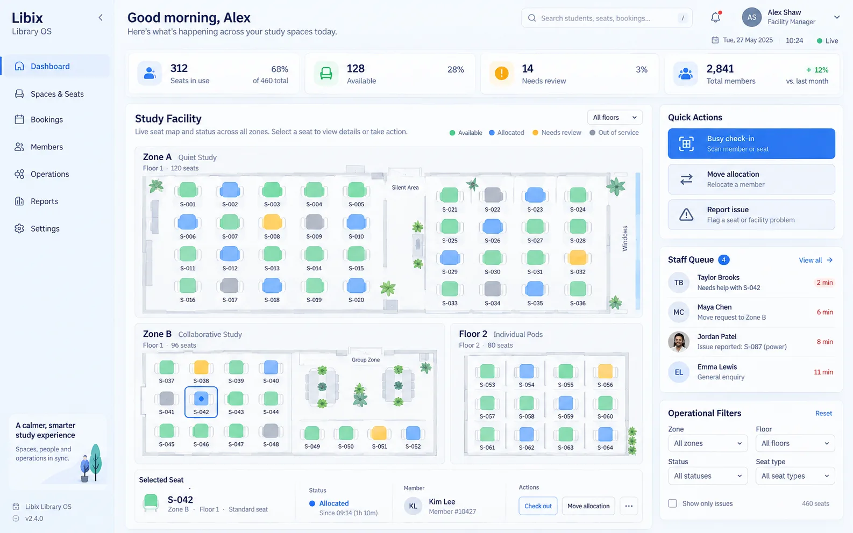Click the Busy check-in scan icon

[686, 143]
